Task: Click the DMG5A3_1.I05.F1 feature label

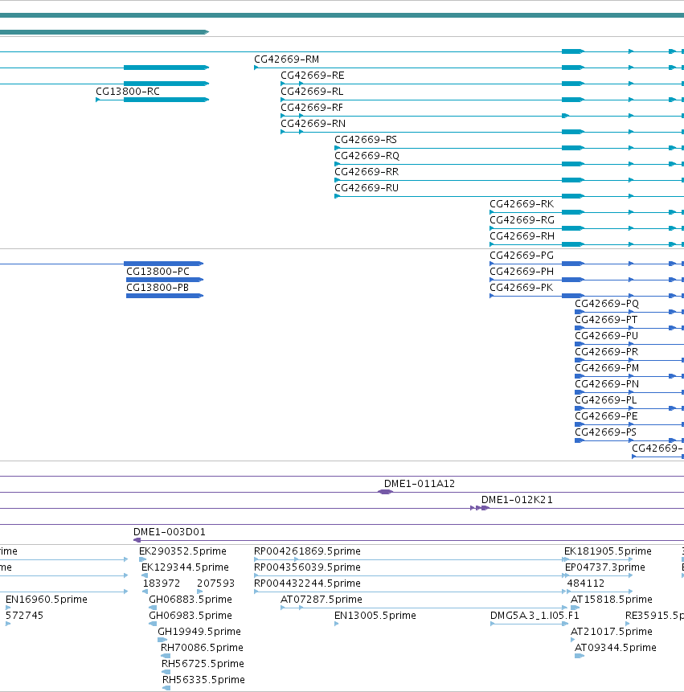Action: (x=535, y=615)
